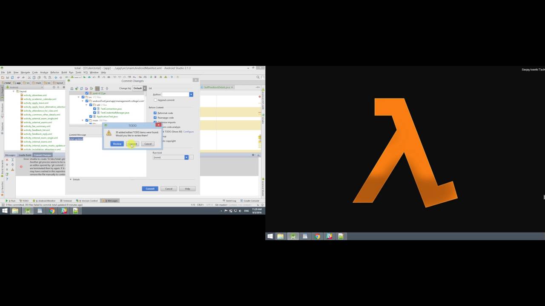Click the Author input field
Viewport: 545px width, 306px height.
[x=175, y=94]
